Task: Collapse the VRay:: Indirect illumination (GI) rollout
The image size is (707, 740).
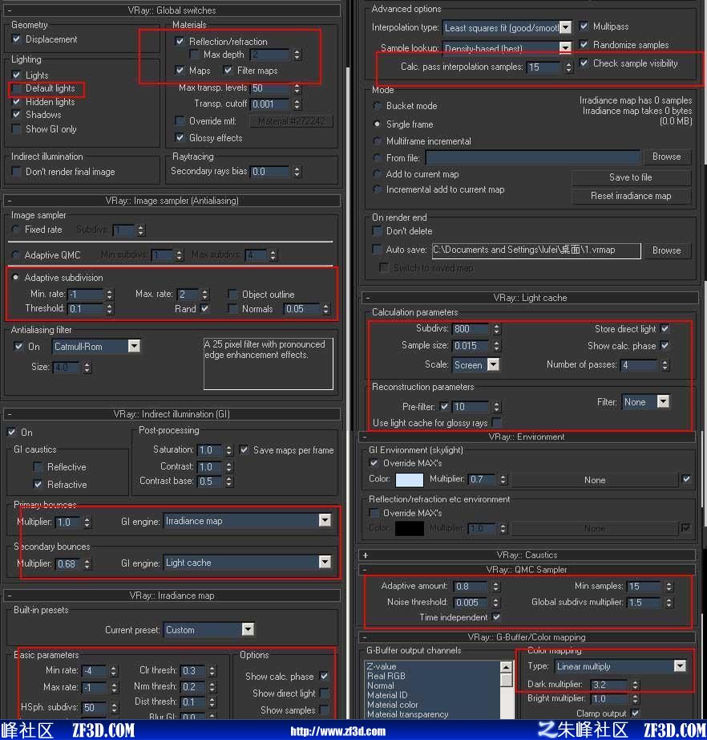Action: [10, 414]
